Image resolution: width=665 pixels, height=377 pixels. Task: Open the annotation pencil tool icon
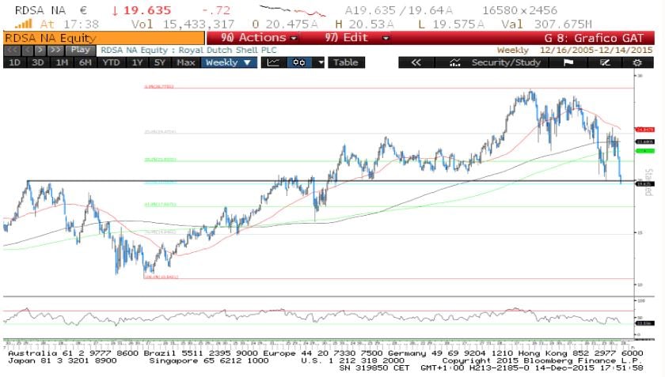pyautogui.click(x=605, y=62)
